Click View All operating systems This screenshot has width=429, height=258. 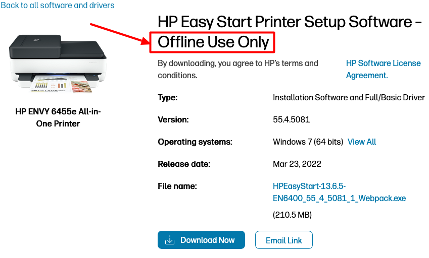tap(362, 142)
